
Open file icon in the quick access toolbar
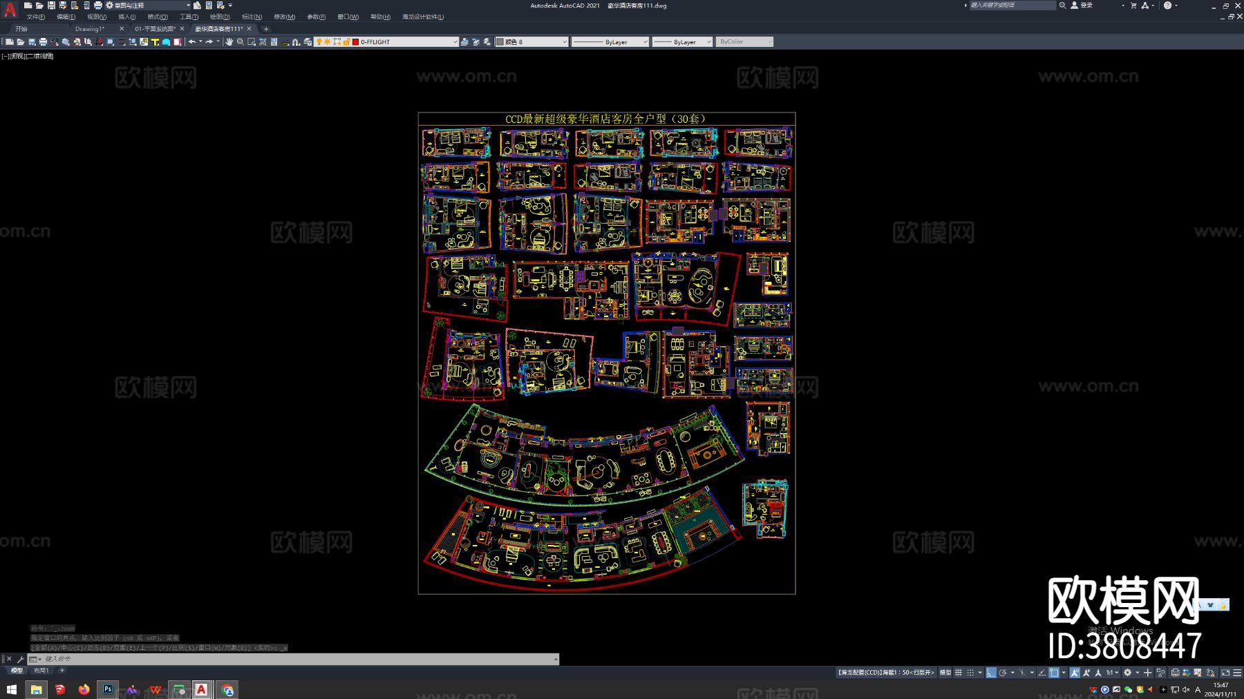tap(39, 6)
